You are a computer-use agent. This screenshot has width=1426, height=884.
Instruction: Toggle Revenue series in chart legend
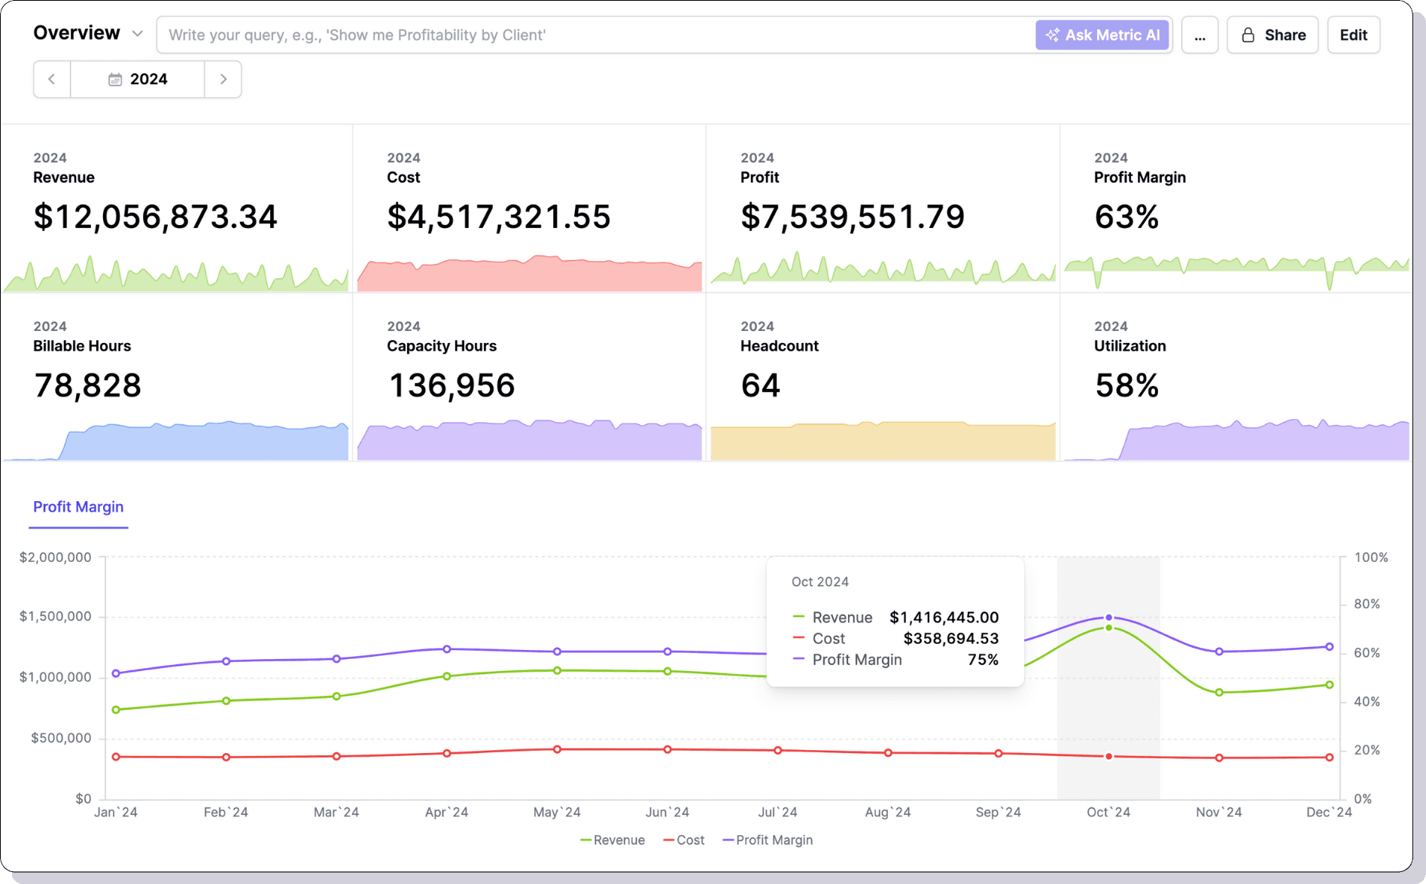coord(613,840)
